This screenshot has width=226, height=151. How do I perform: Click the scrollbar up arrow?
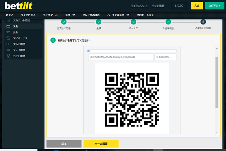[x=217, y=48]
